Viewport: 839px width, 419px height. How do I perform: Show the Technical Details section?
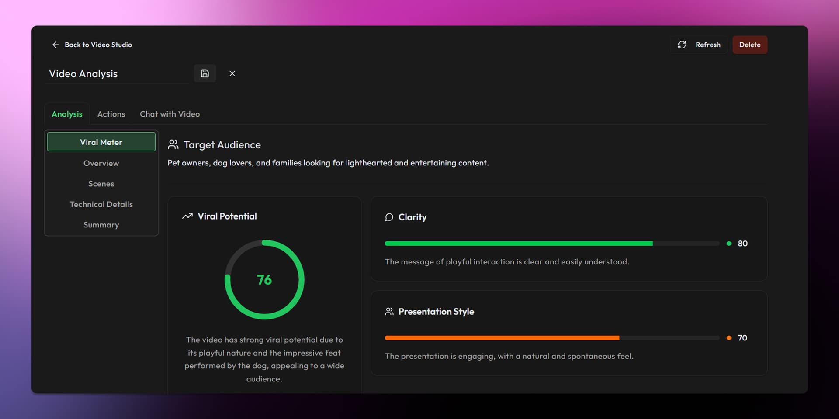pyautogui.click(x=101, y=204)
